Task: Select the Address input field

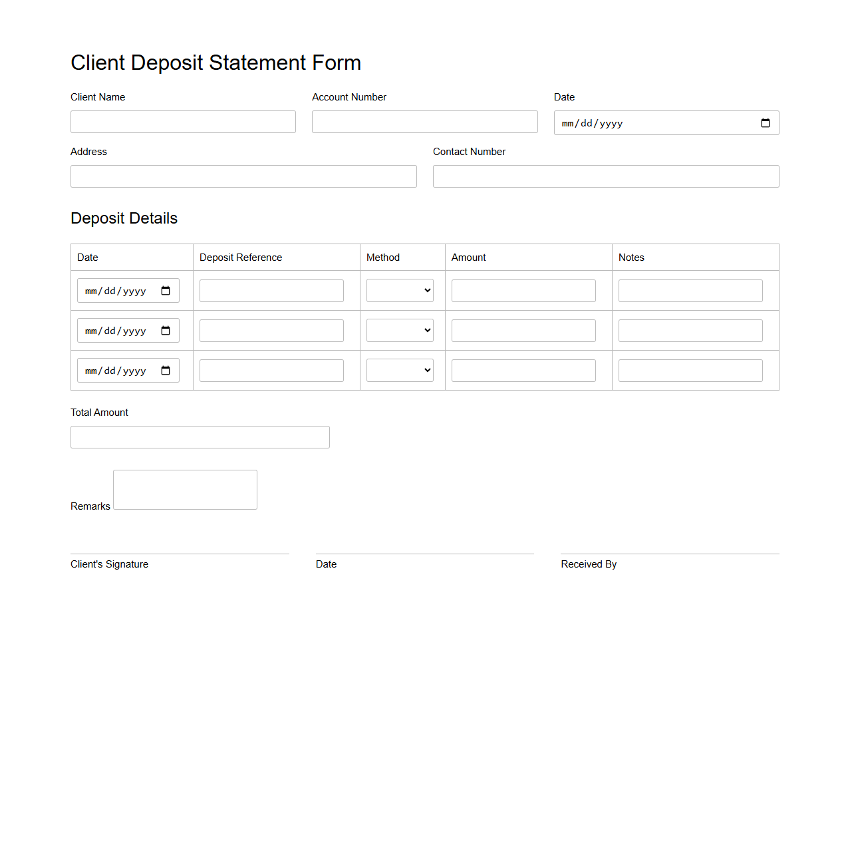Action: tap(243, 176)
